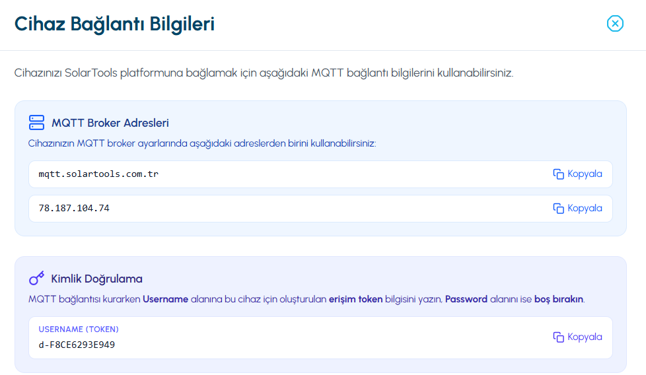The width and height of the screenshot is (646, 375).
Task: Click the USERNAME (TOKEN) label
Action: click(x=79, y=329)
